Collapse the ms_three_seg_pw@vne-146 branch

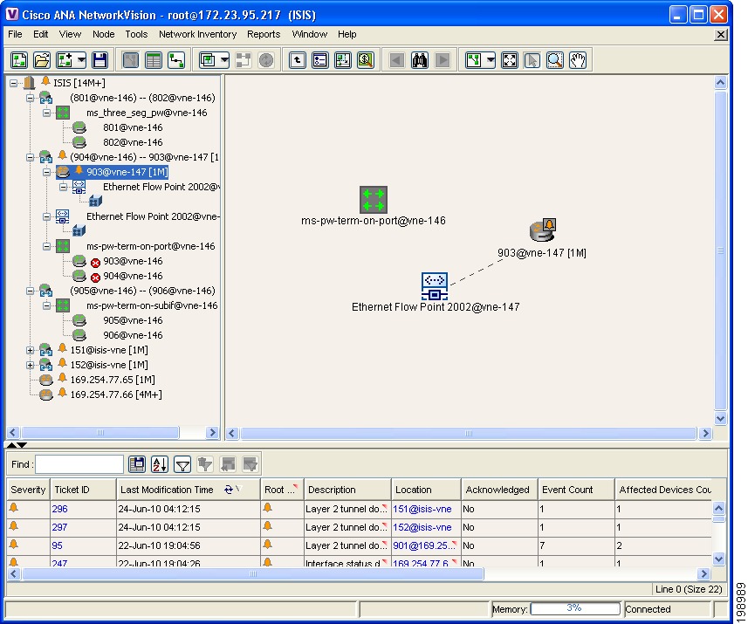pos(46,113)
